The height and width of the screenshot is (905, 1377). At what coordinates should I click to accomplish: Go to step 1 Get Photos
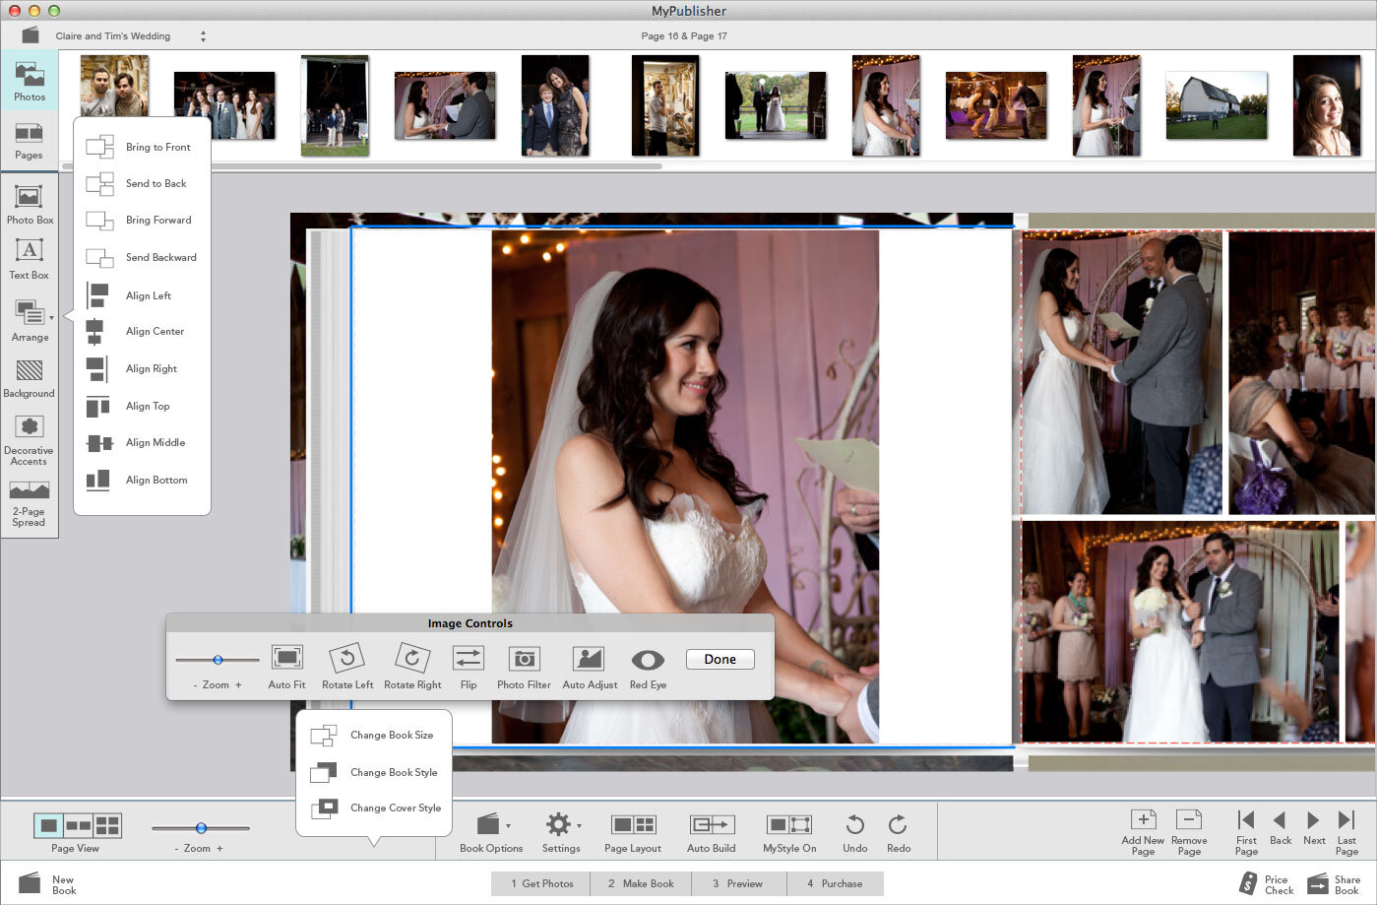[540, 883]
